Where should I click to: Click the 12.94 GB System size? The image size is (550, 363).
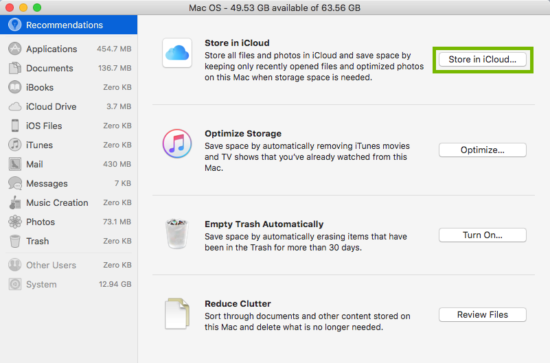[115, 284]
